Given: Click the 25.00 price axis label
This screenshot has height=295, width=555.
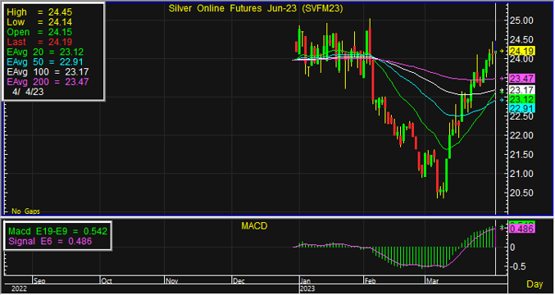Looking at the screenshot, I should point(521,20).
